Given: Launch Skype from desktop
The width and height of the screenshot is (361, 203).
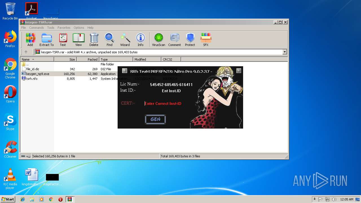Looking at the screenshot, I should pyautogui.click(x=10, y=122).
